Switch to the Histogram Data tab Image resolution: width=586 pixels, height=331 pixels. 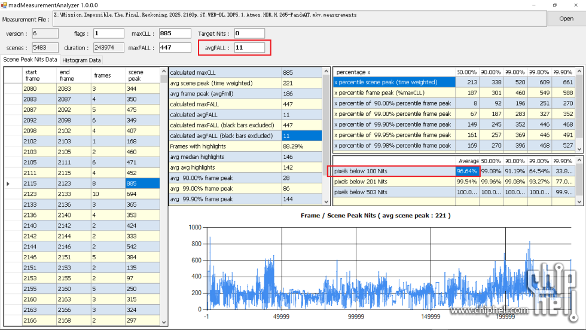(x=82, y=60)
